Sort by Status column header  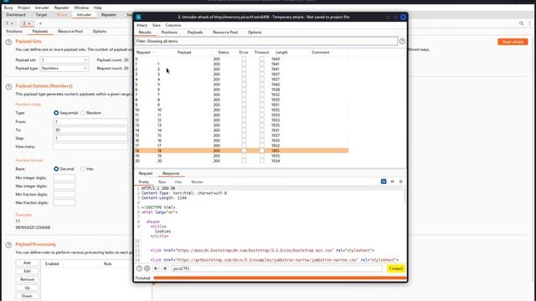(x=224, y=52)
